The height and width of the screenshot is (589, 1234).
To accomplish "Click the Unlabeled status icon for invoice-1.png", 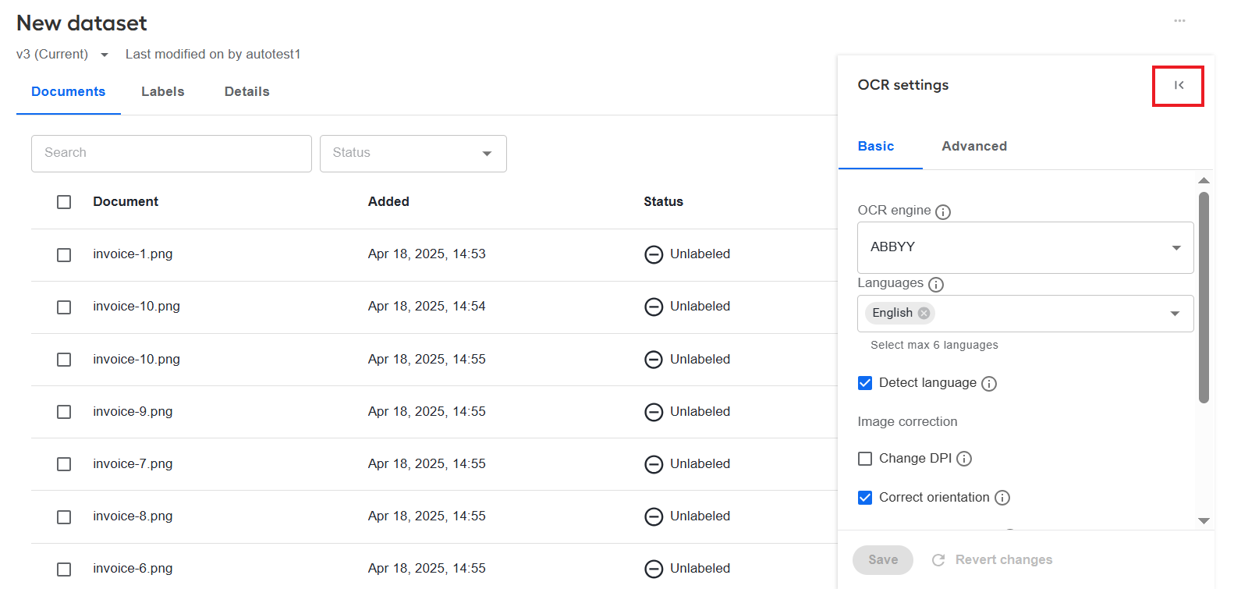I will pyautogui.click(x=654, y=254).
